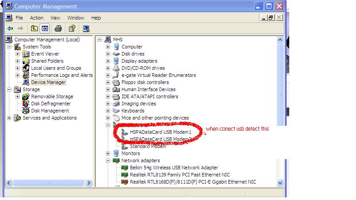Screen dimensions: 356x200
Task: Expand the Event Viewer node
Action: 18,54
